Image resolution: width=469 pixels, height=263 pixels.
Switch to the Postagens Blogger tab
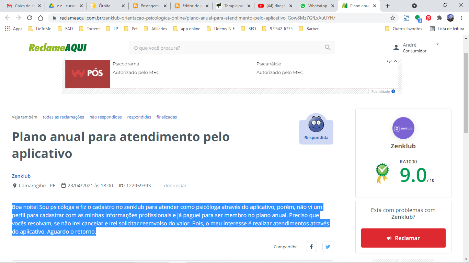pos(149,6)
